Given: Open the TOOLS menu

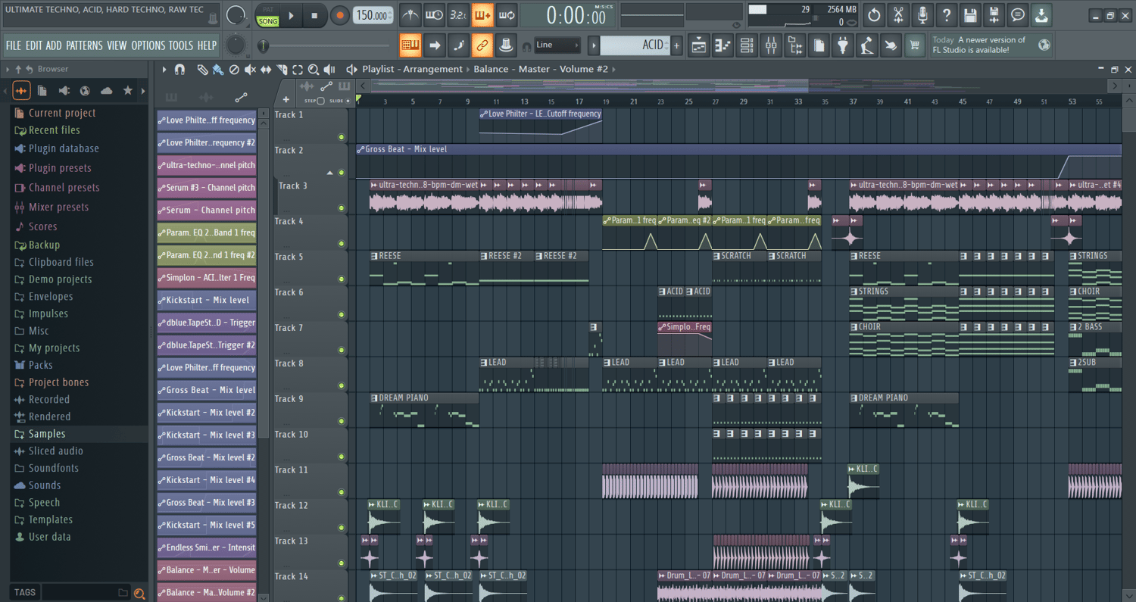Looking at the screenshot, I should (x=181, y=45).
